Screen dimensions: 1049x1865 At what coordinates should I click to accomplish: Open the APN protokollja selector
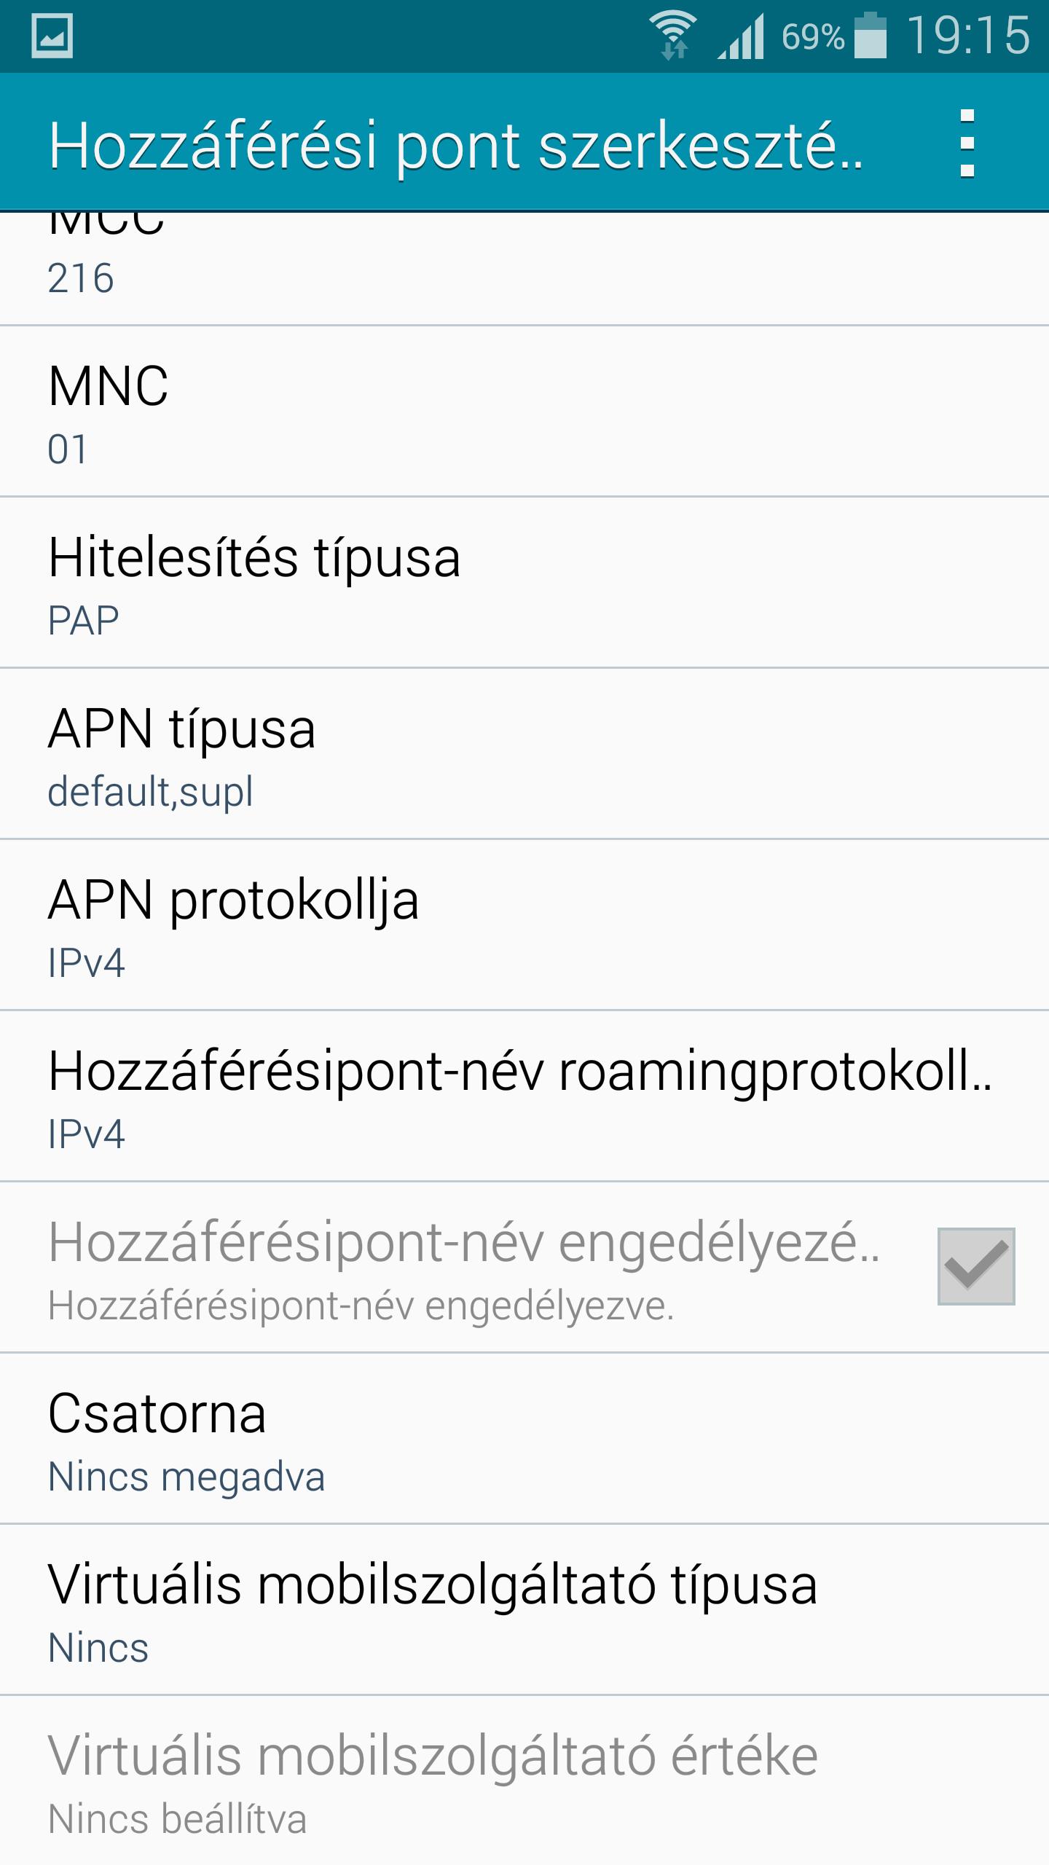524,925
